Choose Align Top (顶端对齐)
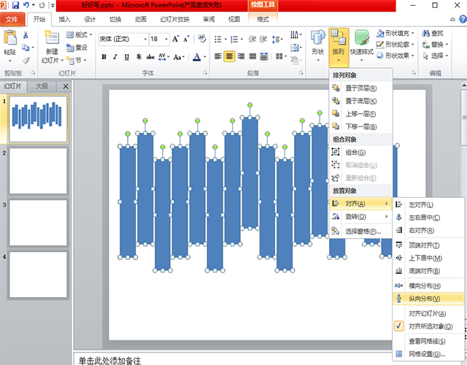Image resolution: width=467 pixels, height=365 pixels. click(x=428, y=245)
